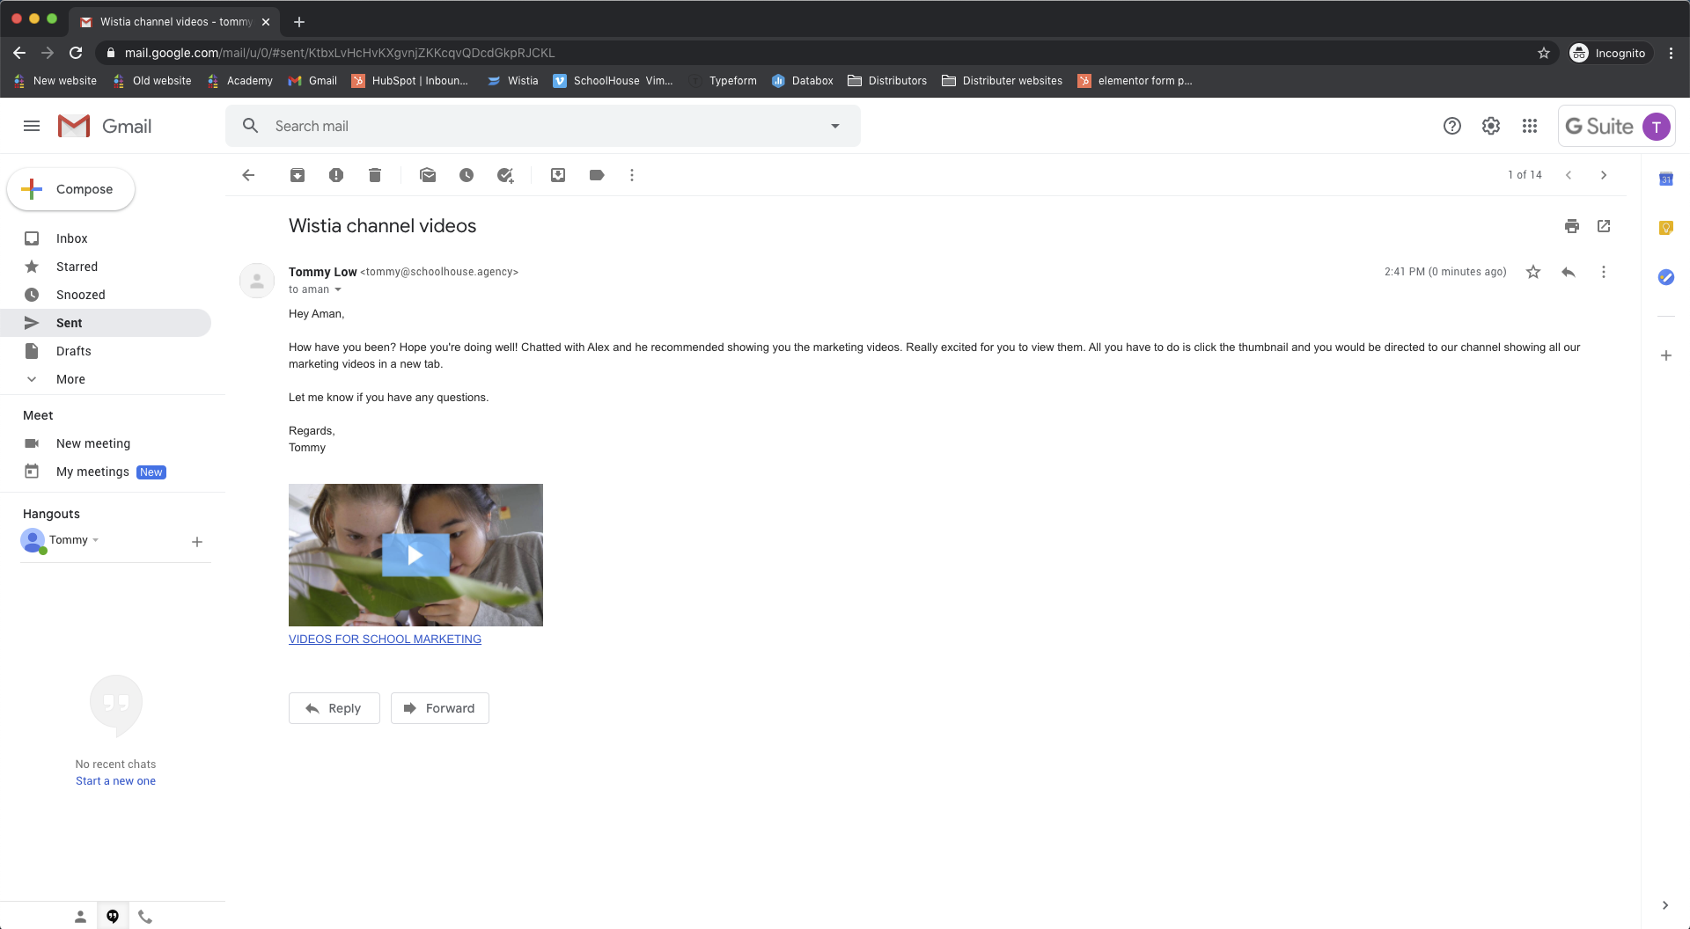The width and height of the screenshot is (1690, 929).
Task: Open Hangouts contacts icon at bottom
Action: point(80,917)
